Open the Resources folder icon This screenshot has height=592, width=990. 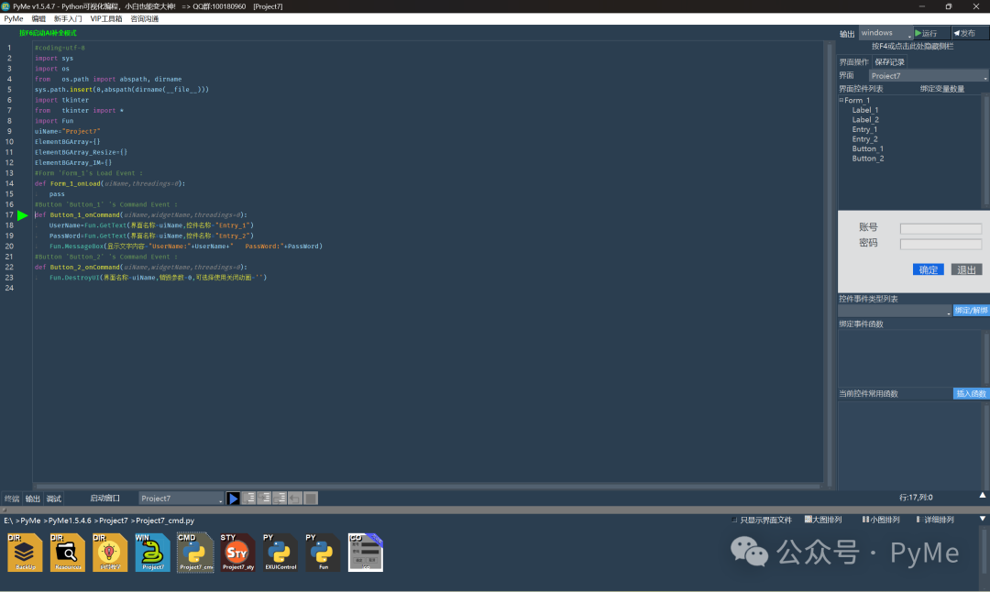pos(68,553)
